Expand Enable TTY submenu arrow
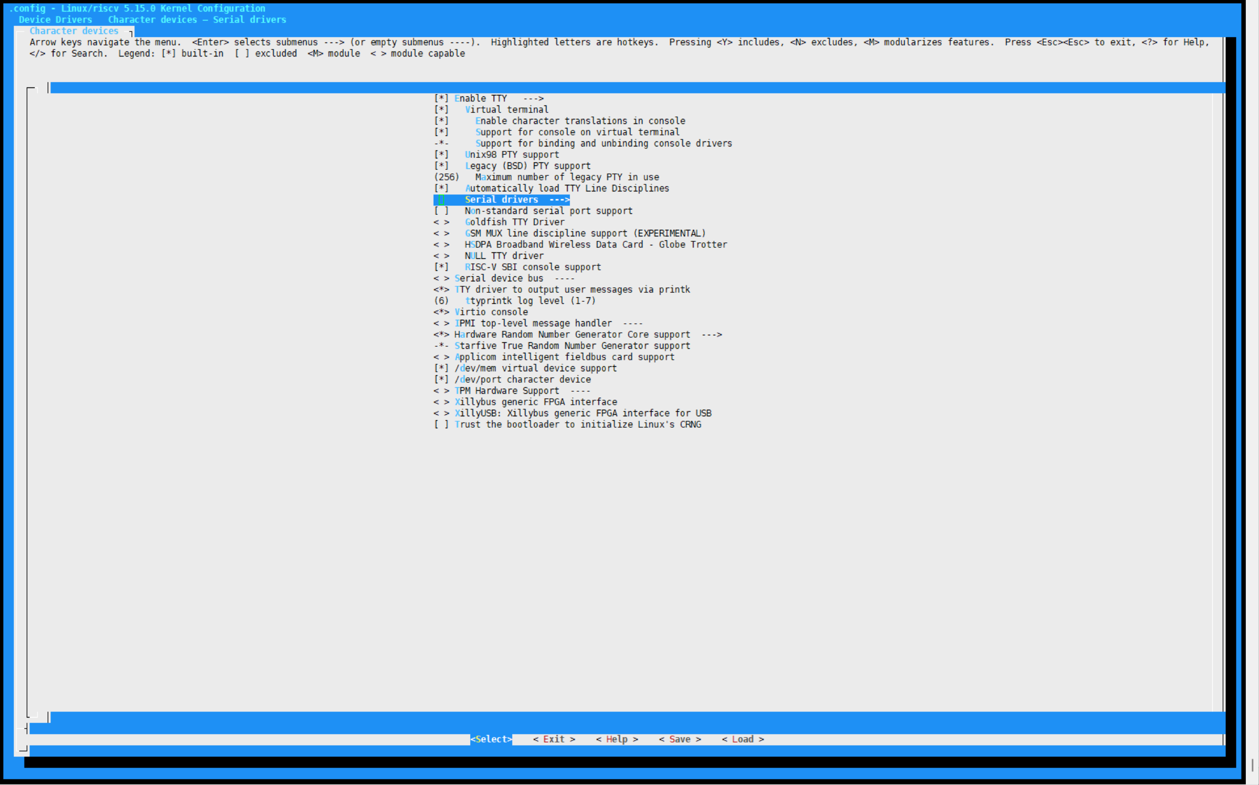Screen dimensions: 1259x785 (x=533, y=98)
